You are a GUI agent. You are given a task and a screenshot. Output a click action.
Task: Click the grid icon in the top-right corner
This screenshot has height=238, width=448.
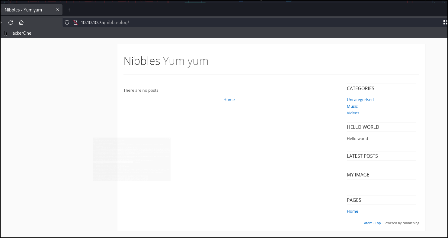445,22
